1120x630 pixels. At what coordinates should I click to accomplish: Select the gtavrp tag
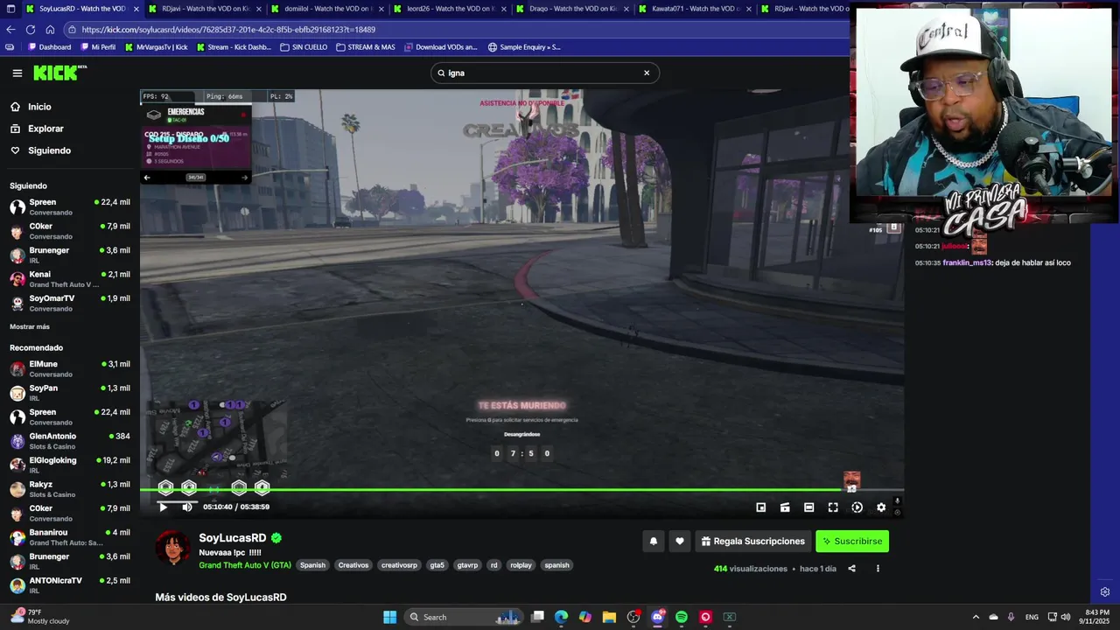[x=468, y=565]
